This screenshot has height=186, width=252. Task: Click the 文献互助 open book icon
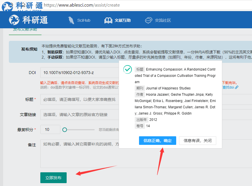pyautogui.click(x=108, y=20)
